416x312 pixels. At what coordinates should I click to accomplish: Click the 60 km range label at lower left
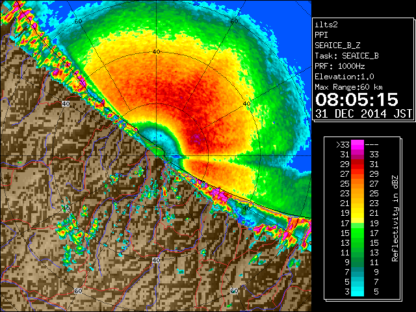(x=78, y=291)
